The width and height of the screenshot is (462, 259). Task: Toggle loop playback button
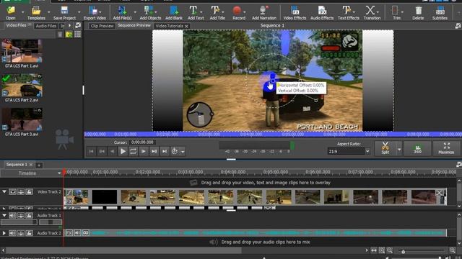[133, 151]
